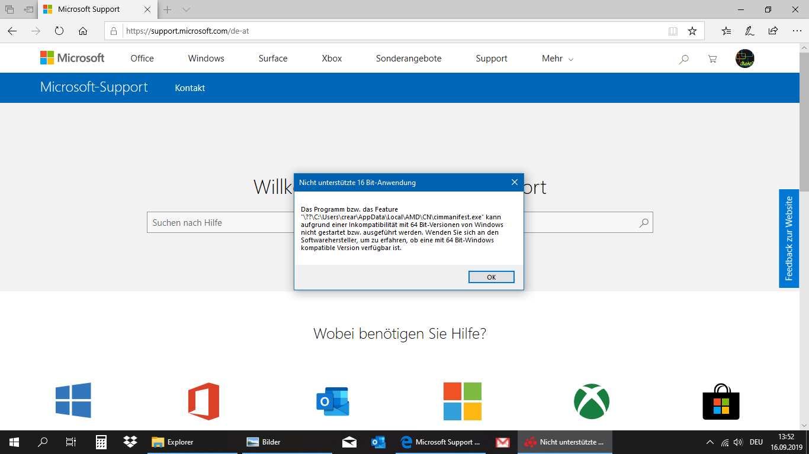Open Calculator from the taskbar
The height and width of the screenshot is (454, 809).
tap(101, 442)
